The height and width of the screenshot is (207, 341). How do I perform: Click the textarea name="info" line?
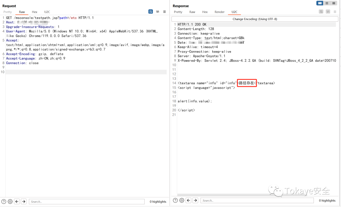pyautogui.click(x=226, y=83)
